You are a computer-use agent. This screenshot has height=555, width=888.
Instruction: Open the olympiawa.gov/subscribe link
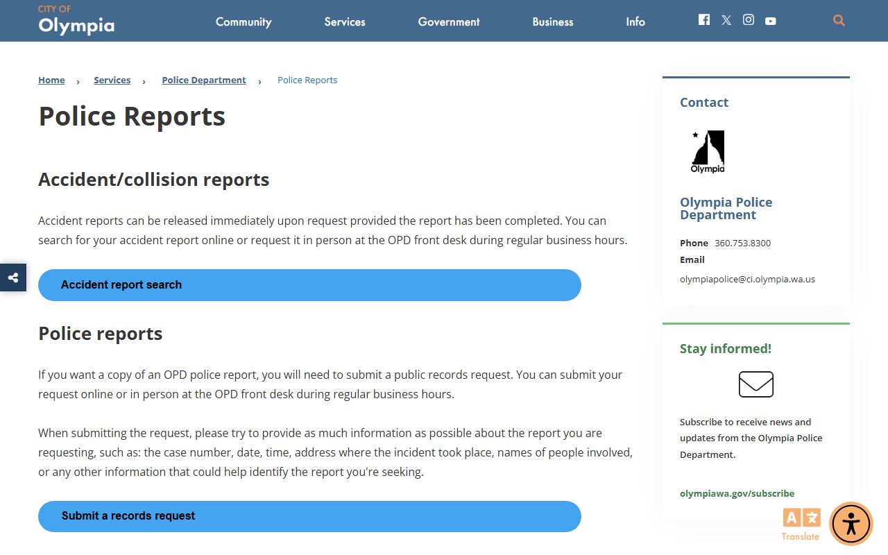[737, 493]
